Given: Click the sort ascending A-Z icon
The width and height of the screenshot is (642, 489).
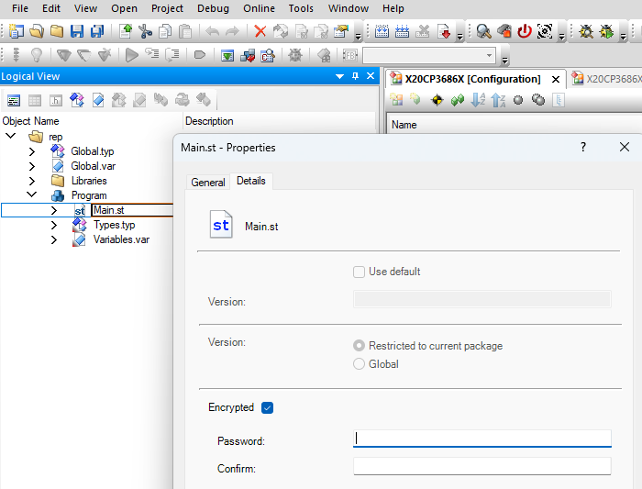Looking at the screenshot, I should pos(478,100).
